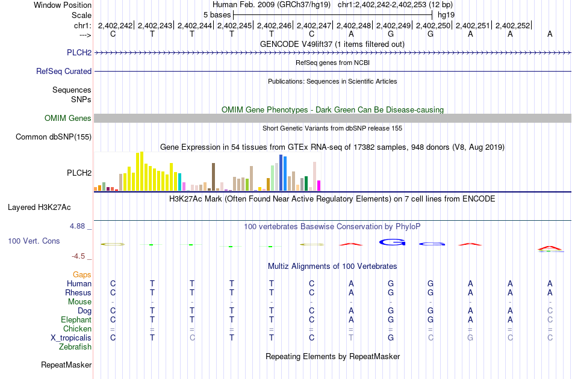Click the large blue G conservation logo letter
The height and width of the screenshot is (379, 572).
point(392,242)
